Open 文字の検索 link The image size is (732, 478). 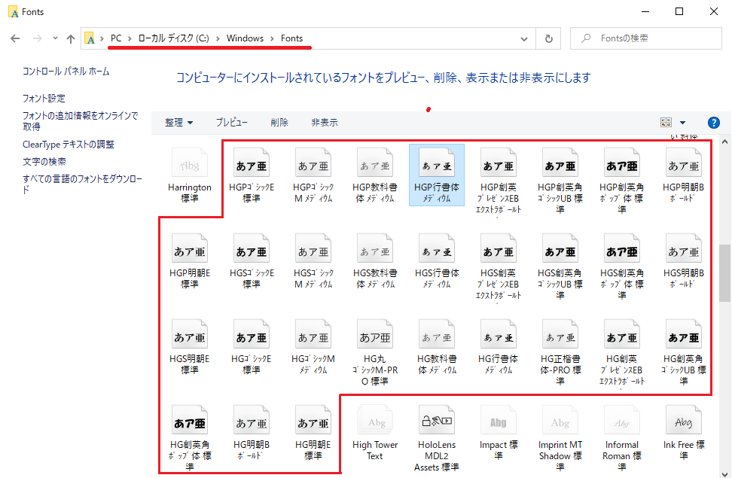click(x=44, y=162)
